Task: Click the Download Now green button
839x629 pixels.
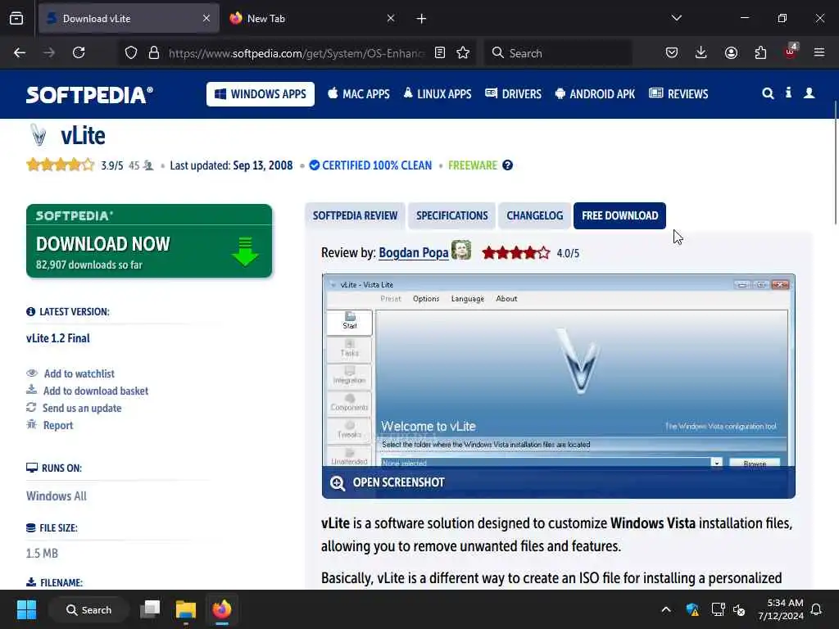Action: [149, 241]
